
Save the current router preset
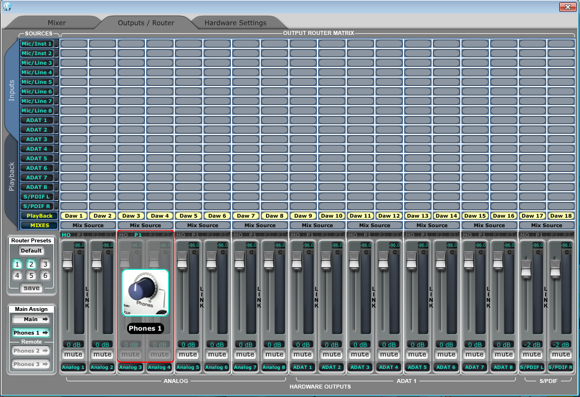[x=31, y=288]
